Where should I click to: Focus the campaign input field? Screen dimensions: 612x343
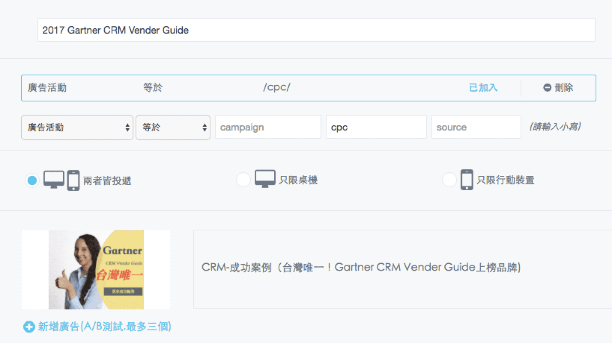tap(268, 127)
